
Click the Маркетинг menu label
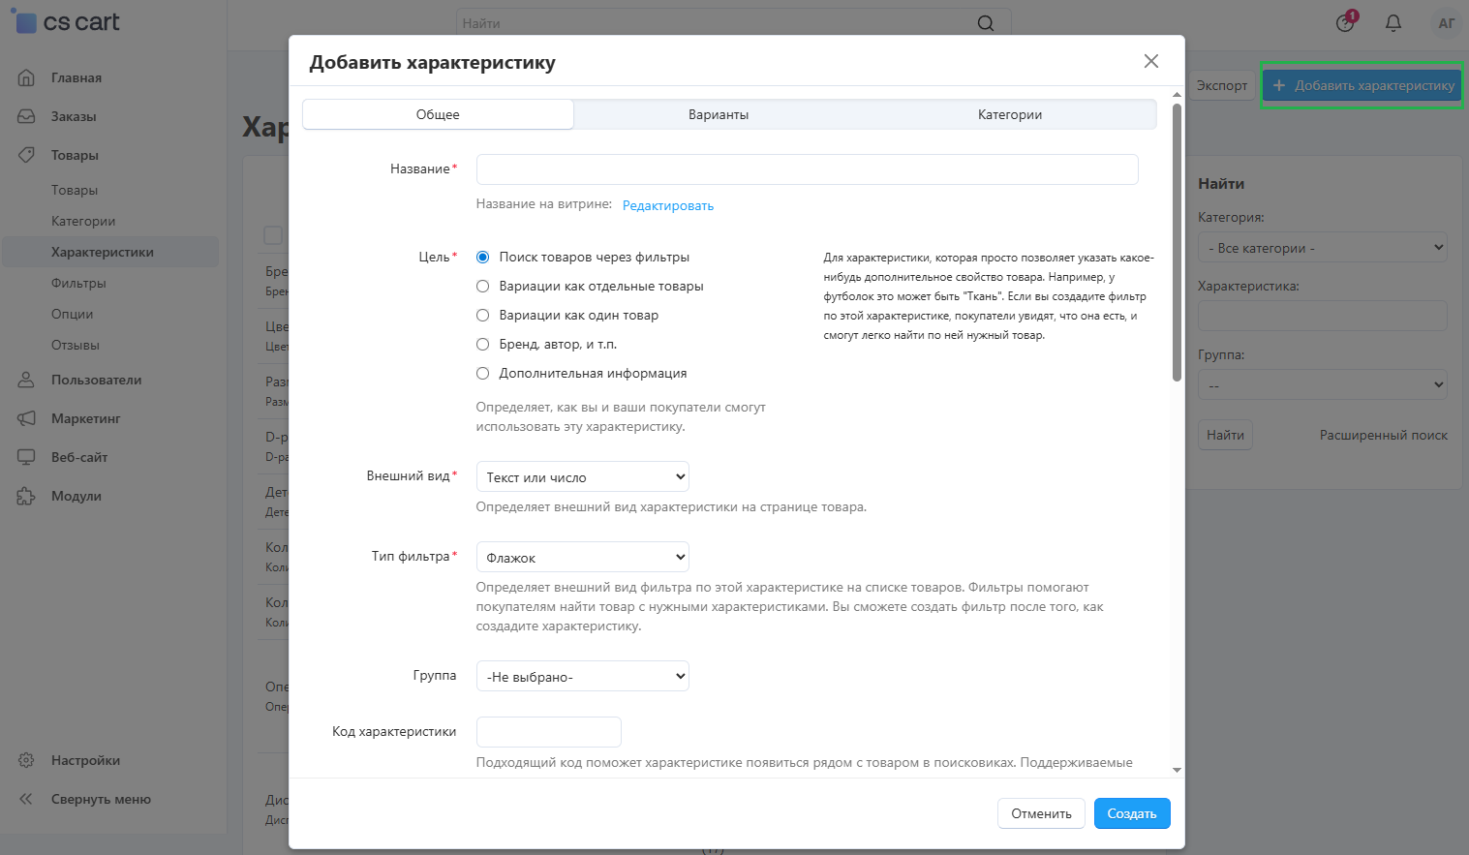(x=85, y=418)
